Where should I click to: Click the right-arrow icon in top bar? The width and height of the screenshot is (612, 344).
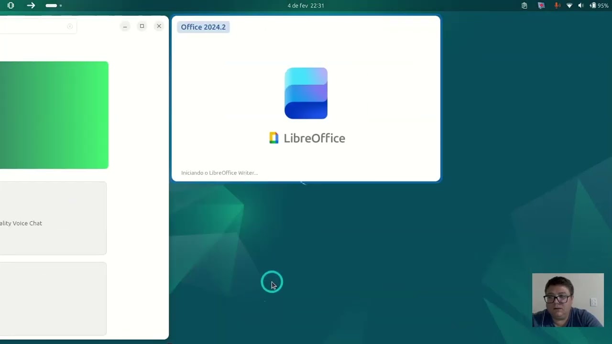[x=31, y=5]
